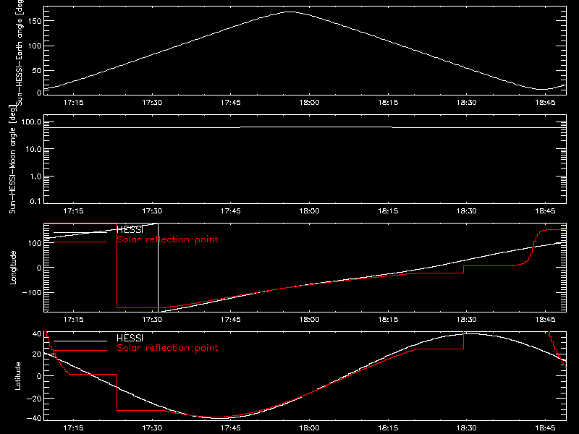Select the Longitude axis title
579x434 pixels.
pos(13,268)
